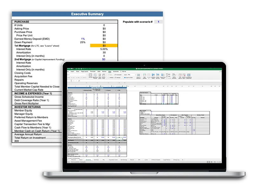Toggle the Formula Bar checkbox
Screen dimensions: 256x191
pyautogui.click(x=115, y=75)
